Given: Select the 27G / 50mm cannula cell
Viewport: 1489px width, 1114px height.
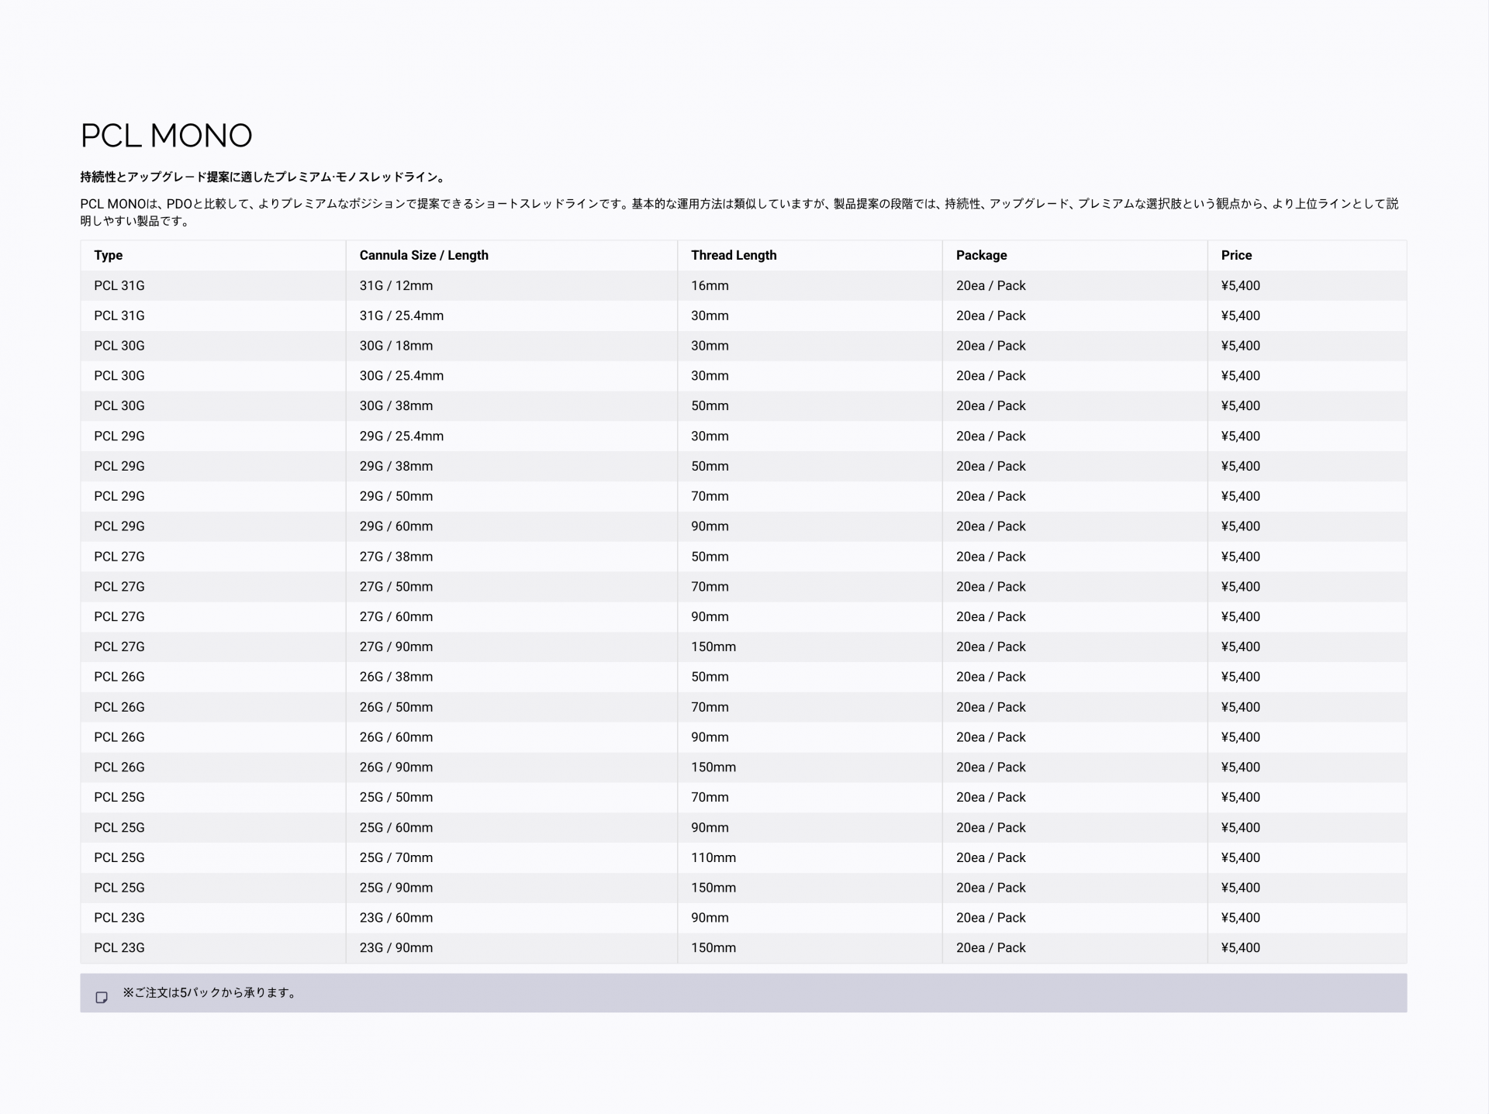Looking at the screenshot, I should 512,586.
